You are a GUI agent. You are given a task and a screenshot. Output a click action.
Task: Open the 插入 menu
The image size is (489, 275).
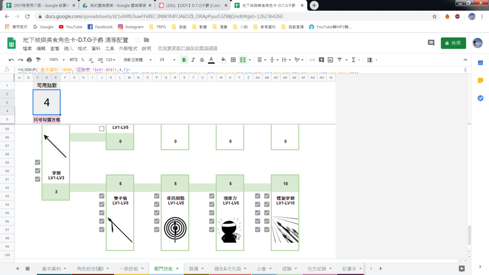[x=68, y=49]
